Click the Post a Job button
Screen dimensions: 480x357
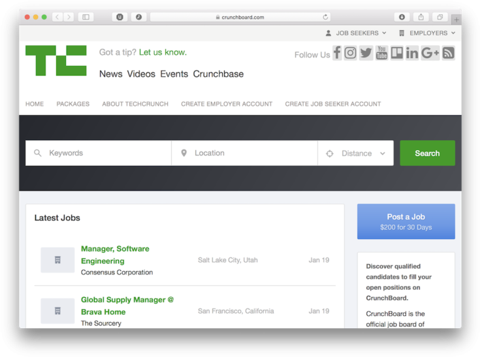pos(406,221)
